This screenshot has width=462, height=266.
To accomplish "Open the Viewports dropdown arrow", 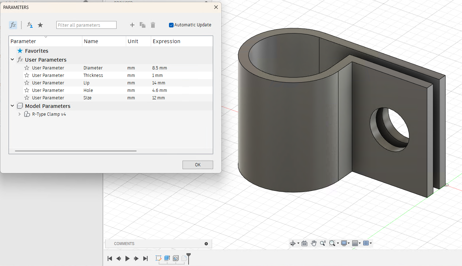I will coord(371,243).
